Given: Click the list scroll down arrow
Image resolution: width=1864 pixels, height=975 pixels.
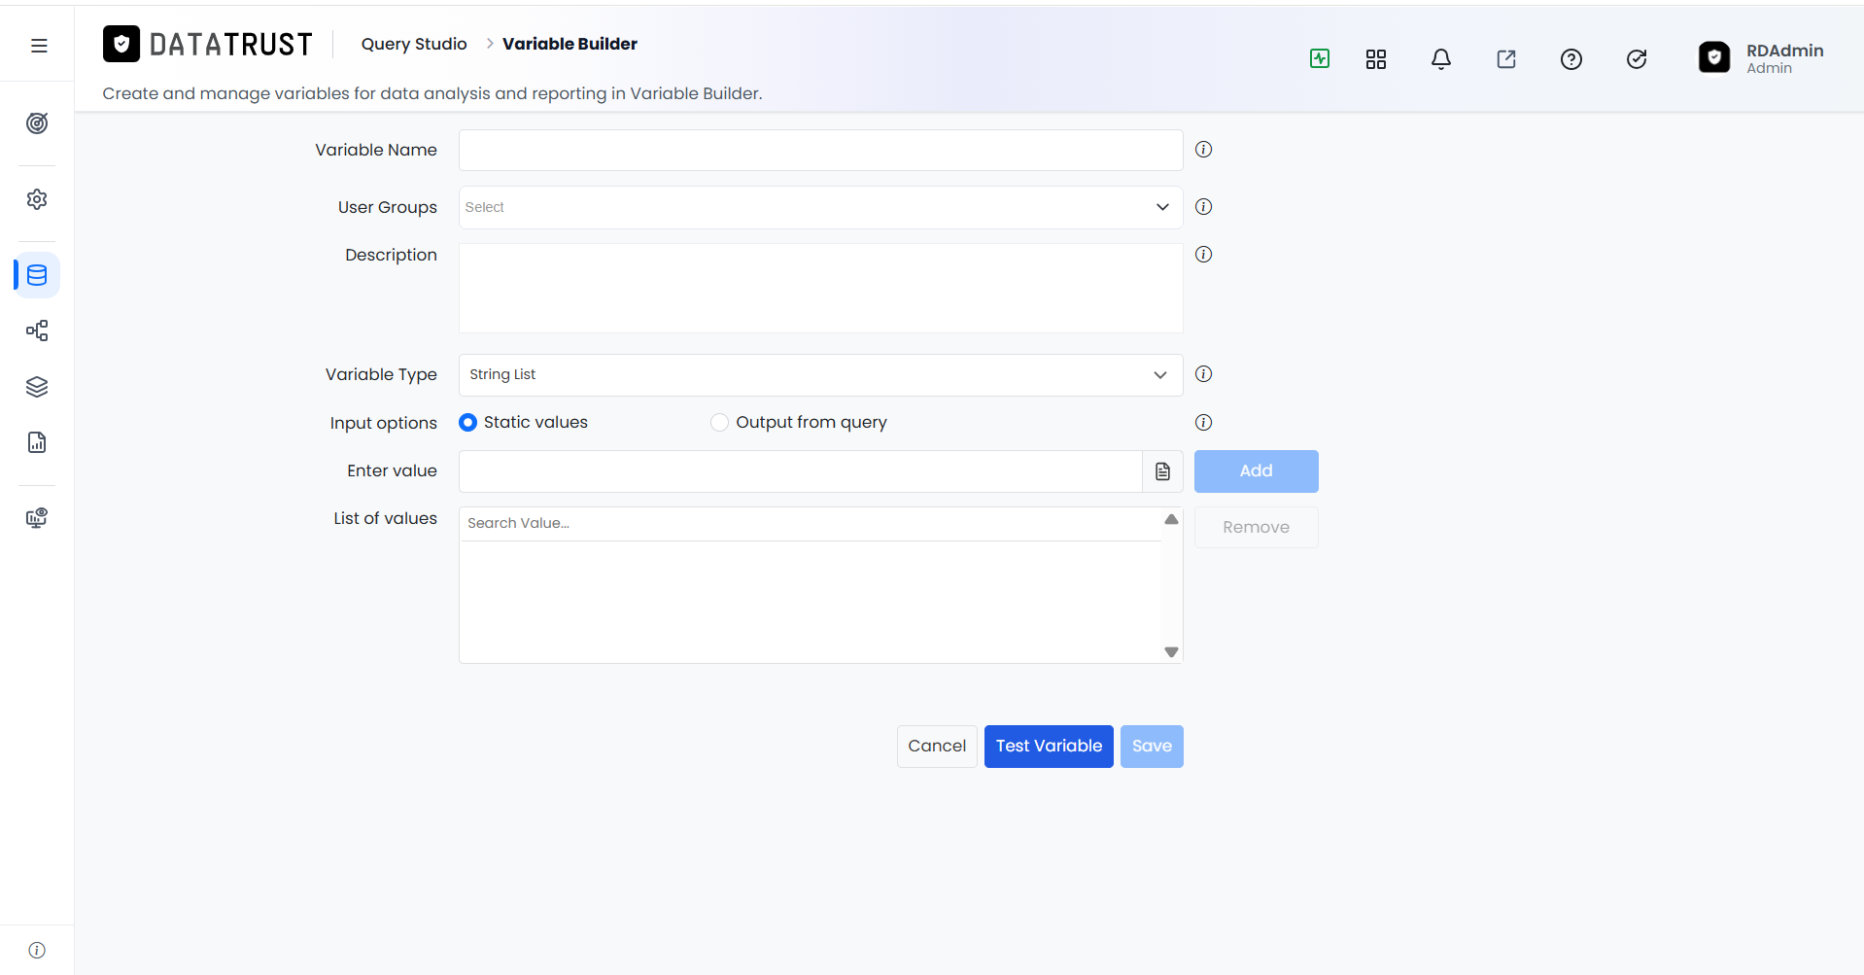Looking at the screenshot, I should point(1171,652).
